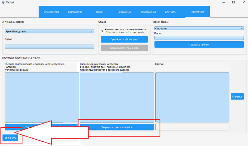Click the Показать прокси button
Image resolution: width=248 pixels, height=146 pixels.
pos(199,45)
